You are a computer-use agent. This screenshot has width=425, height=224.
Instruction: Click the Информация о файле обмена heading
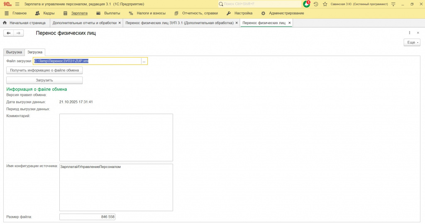37,89
